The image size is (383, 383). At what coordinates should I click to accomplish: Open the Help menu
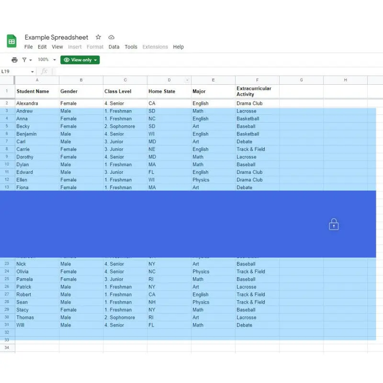click(178, 47)
